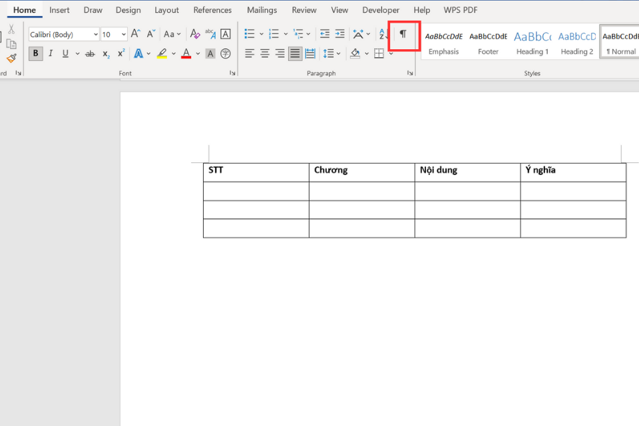
Task: Click the 'Chương' table header cell
Action: [362, 172]
